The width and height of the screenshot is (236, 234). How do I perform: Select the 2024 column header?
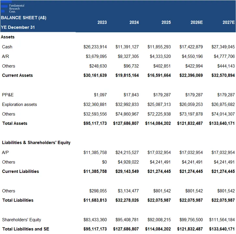134,22
